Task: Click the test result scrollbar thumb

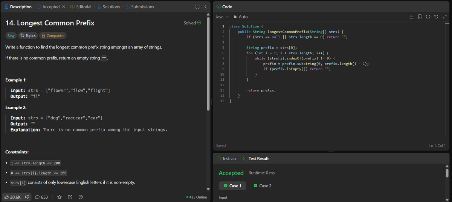Action: click(447, 173)
